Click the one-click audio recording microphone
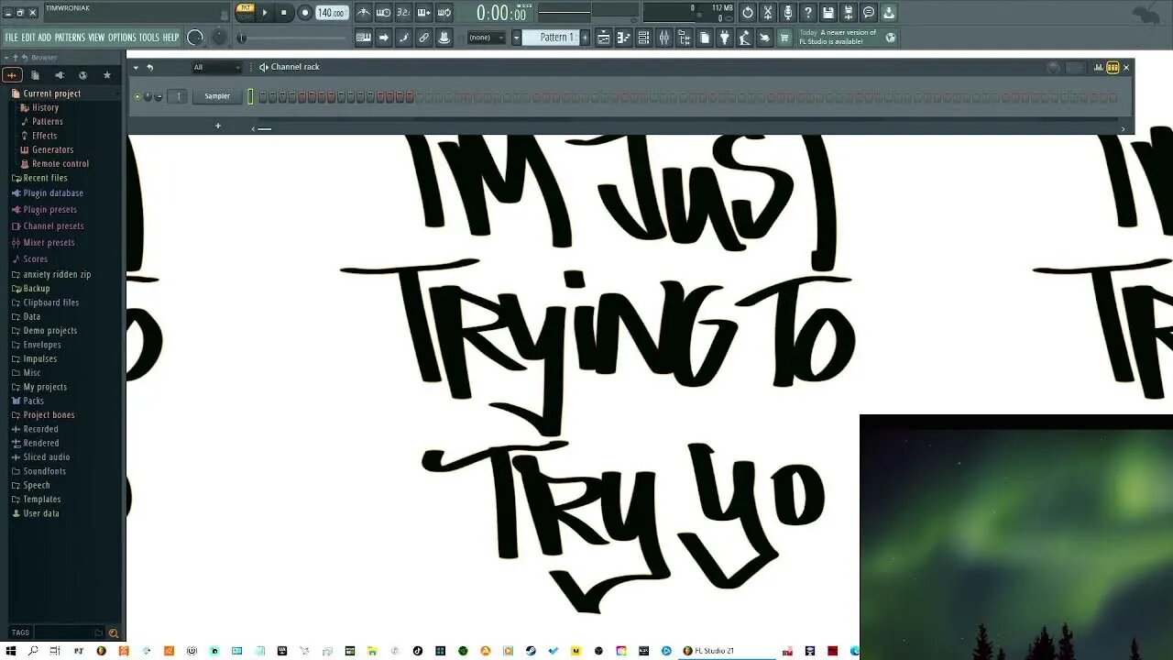This screenshot has width=1173, height=660. coord(788,13)
